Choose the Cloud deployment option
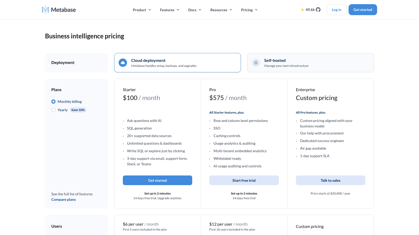Image resolution: width=419 pixels, height=235 pixels. coord(178,63)
